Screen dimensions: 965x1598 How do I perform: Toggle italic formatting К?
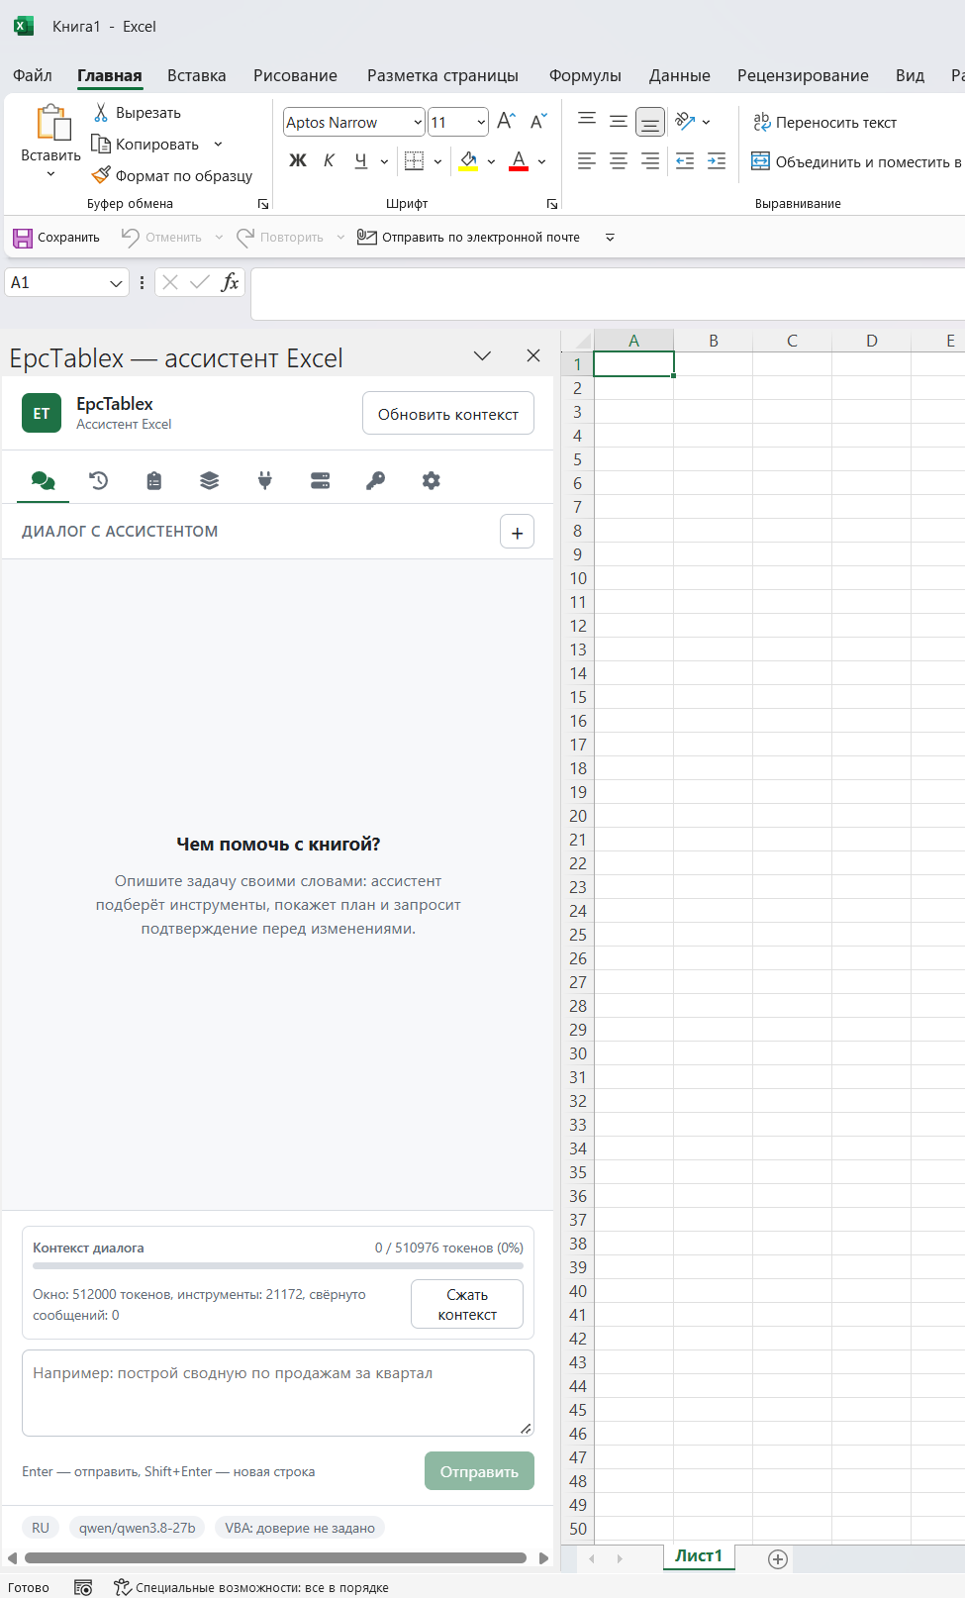click(x=330, y=160)
